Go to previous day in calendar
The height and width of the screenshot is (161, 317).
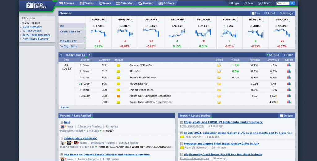pyautogui.click(x=61, y=55)
